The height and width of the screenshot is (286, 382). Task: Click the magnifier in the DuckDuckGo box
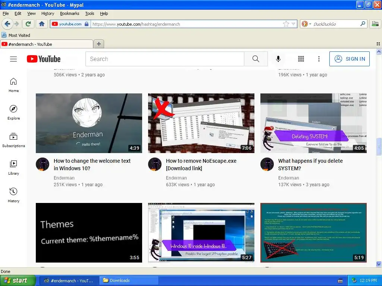pos(363,24)
